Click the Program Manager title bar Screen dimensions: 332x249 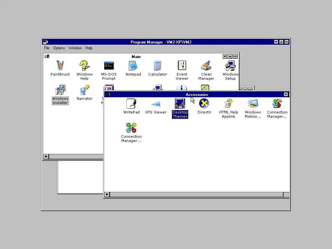[x=161, y=42]
